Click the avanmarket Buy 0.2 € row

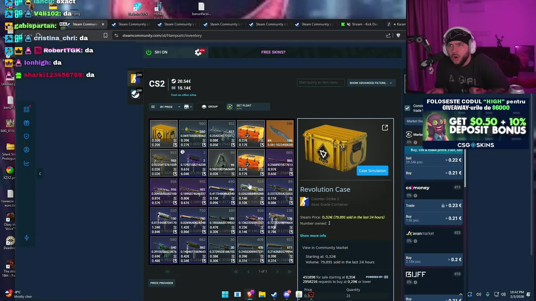point(433,260)
